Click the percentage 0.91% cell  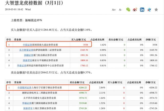coord(103,55)
